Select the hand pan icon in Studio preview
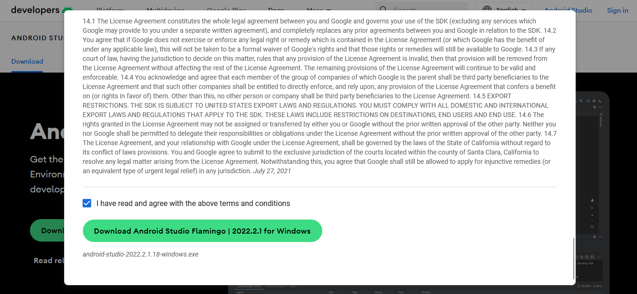Viewport: 637px width, 294px height. [x=592, y=200]
